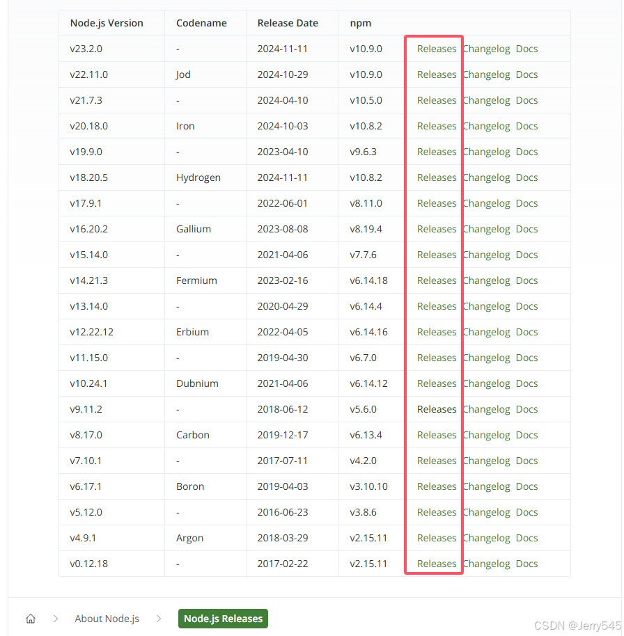Open Changelog for v23.2.0
Screen dimensions: 624x636
tap(486, 49)
